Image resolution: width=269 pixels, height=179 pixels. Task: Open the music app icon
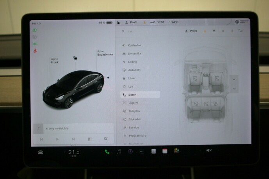(x=119, y=151)
